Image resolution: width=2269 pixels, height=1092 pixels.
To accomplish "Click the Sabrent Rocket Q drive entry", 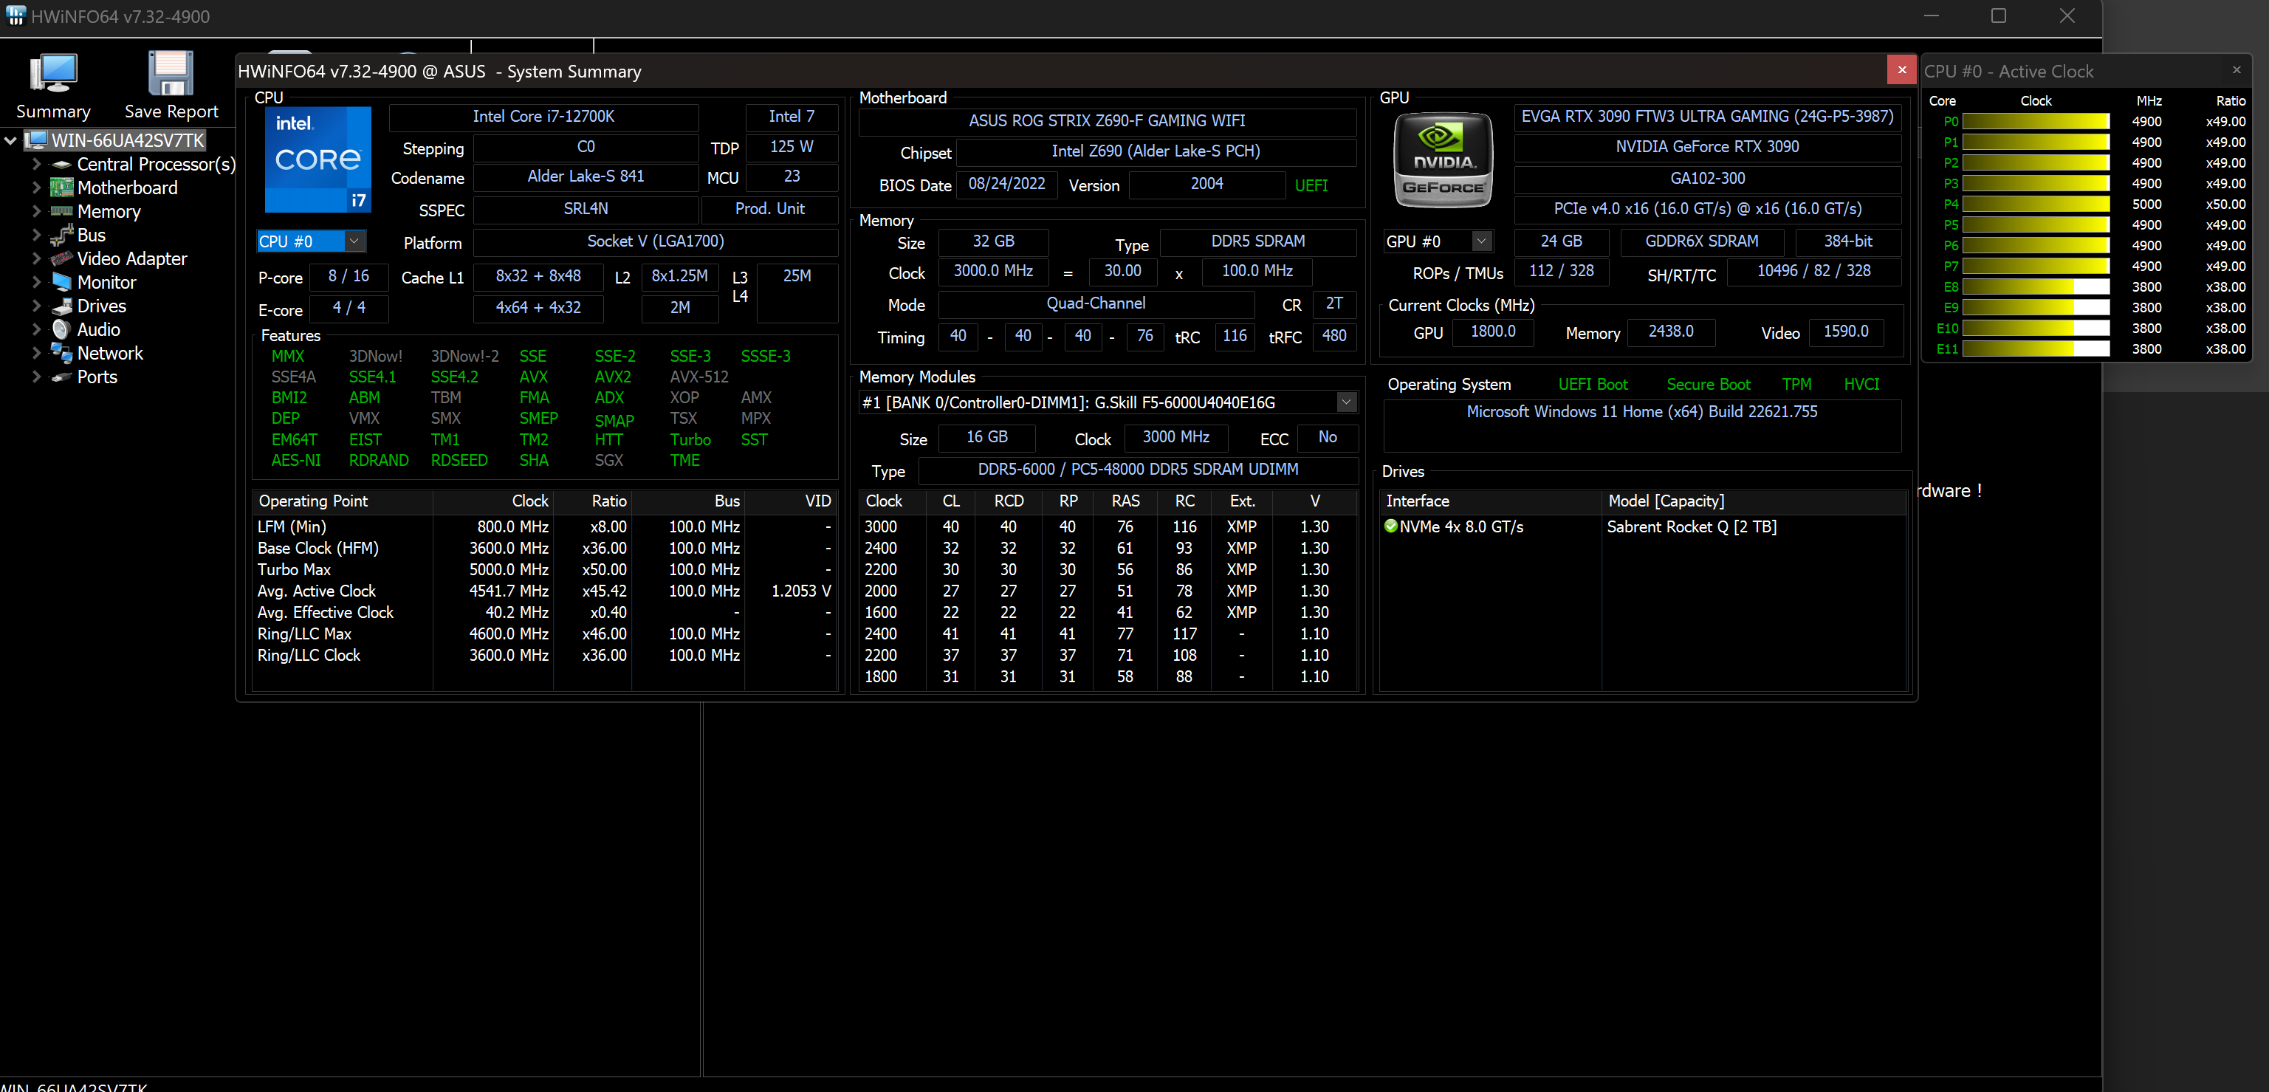I will 1691,526.
